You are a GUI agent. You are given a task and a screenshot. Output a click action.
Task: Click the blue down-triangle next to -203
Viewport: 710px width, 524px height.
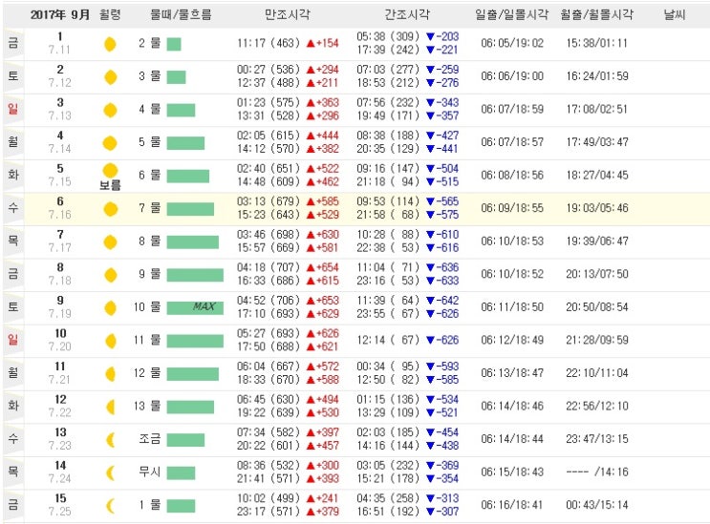pyautogui.click(x=431, y=37)
